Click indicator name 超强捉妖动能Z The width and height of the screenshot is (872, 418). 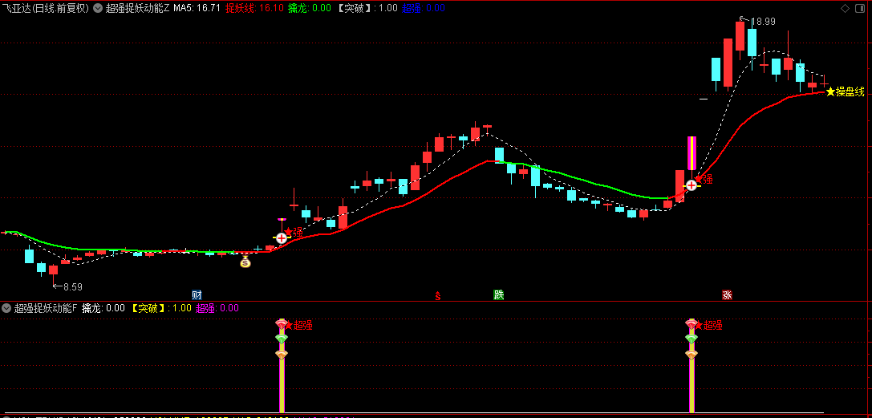137,8
